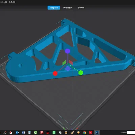Click the green plane square of gizmo
Screen dimensions: 135x135
64,63
